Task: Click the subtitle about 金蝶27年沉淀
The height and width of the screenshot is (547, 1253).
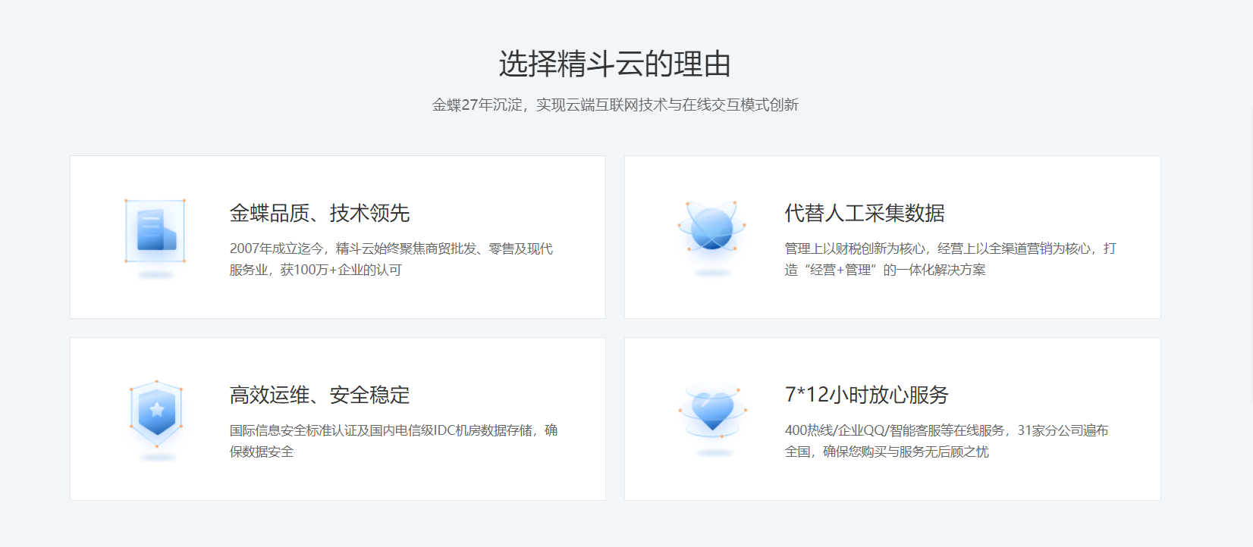Action: (x=614, y=105)
